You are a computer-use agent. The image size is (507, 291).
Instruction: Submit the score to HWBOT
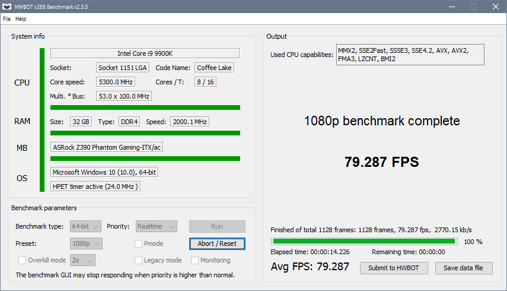tap(394, 268)
